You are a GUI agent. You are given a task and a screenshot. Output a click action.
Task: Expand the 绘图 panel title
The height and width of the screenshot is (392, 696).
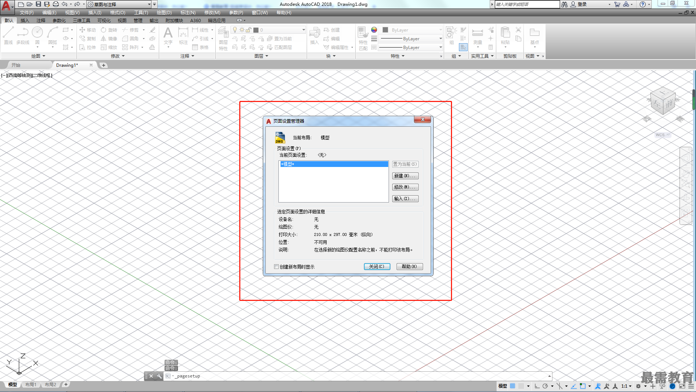click(x=38, y=56)
